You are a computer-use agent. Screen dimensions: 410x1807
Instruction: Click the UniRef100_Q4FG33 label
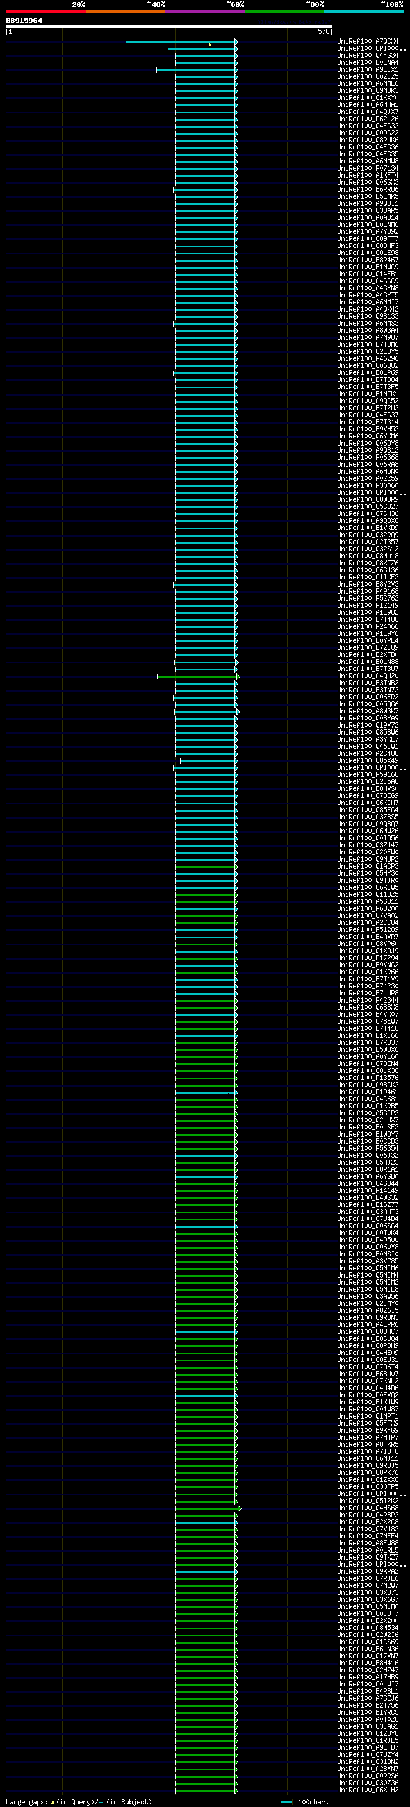tap(368, 126)
